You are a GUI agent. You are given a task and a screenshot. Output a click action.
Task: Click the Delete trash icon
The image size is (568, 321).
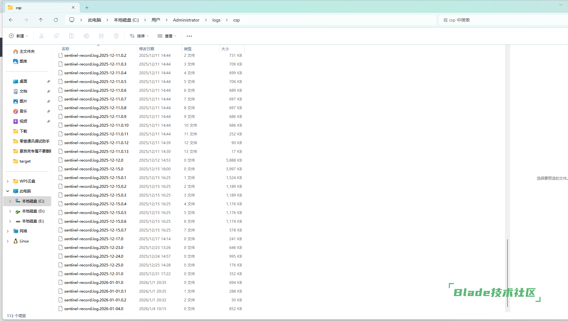tap(116, 36)
